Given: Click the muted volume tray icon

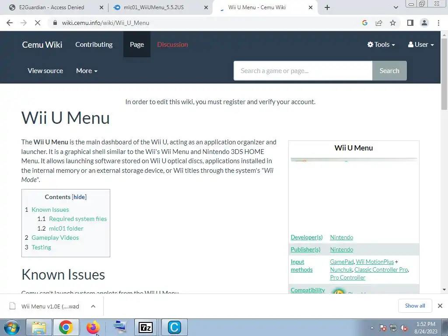Looking at the screenshot, I should point(404,328).
